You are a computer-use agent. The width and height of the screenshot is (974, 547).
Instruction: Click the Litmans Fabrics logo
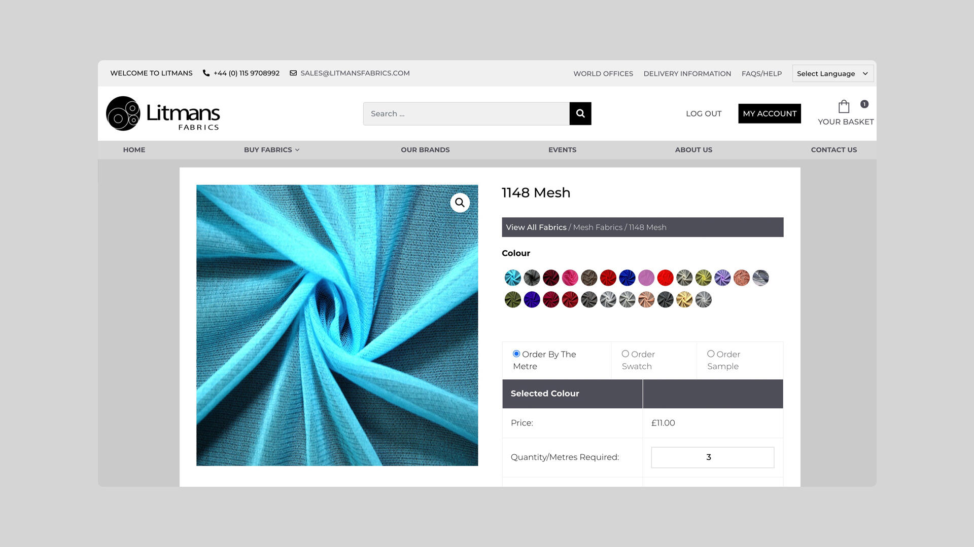[163, 113]
